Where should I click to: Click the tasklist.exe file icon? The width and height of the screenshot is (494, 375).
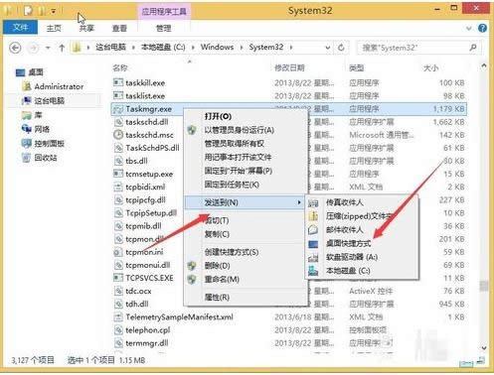point(118,95)
